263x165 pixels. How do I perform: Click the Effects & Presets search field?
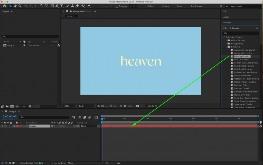tap(240, 33)
